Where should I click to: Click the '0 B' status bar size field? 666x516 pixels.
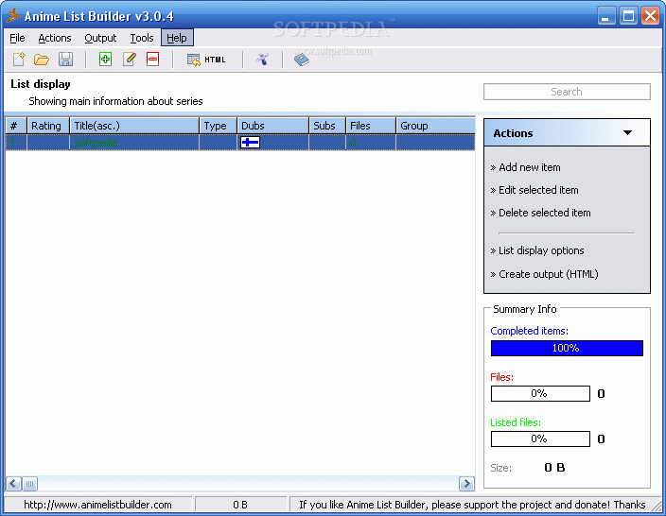coord(240,505)
